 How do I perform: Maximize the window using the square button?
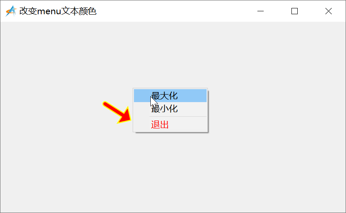(295, 11)
